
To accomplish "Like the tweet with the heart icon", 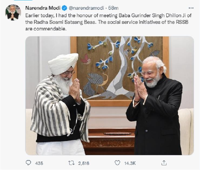I will pyautogui.click(x=117, y=163).
